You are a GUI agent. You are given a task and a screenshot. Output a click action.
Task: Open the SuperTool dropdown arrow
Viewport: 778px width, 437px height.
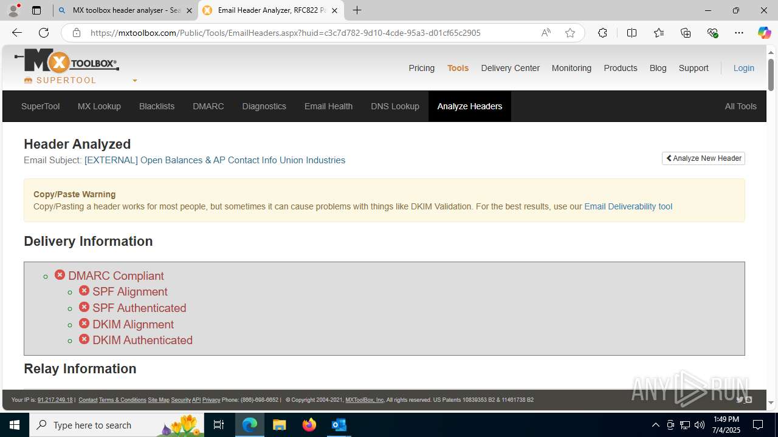click(x=135, y=81)
